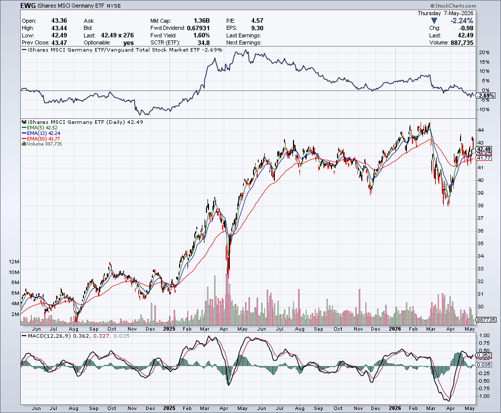Click the Next Earnings label
Image resolution: width=501 pixels, height=413 pixels.
[244, 42]
